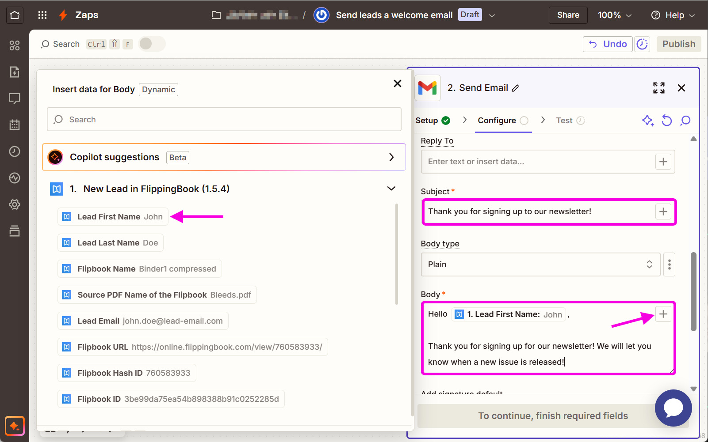Collapse the New Lead in FlippingBook section
Image resolution: width=708 pixels, height=442 pixels.
[391, 189]
